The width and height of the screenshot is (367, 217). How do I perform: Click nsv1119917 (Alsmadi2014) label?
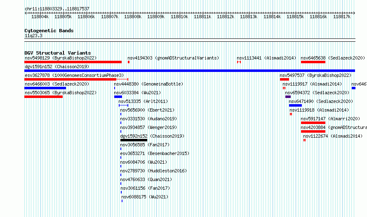pyautogui.click(x=312, y=84)
